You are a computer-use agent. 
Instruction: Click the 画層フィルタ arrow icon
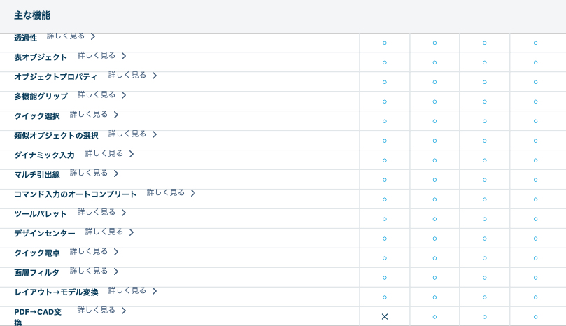[x=116, y=271]
